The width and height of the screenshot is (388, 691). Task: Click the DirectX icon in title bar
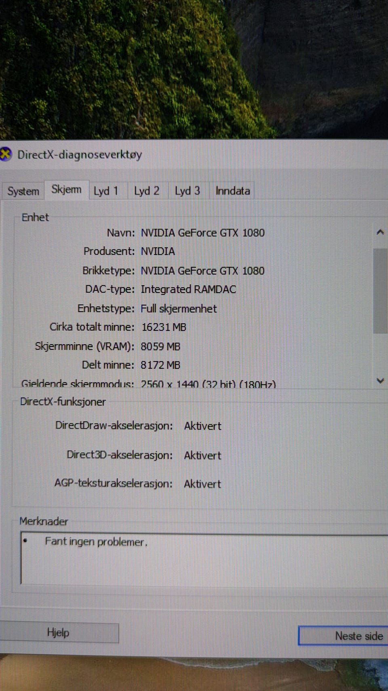5,154
